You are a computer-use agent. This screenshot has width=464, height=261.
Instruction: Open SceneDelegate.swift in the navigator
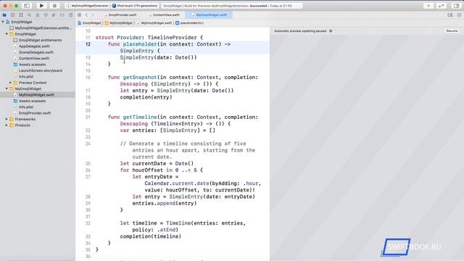(x=33, y=52)
